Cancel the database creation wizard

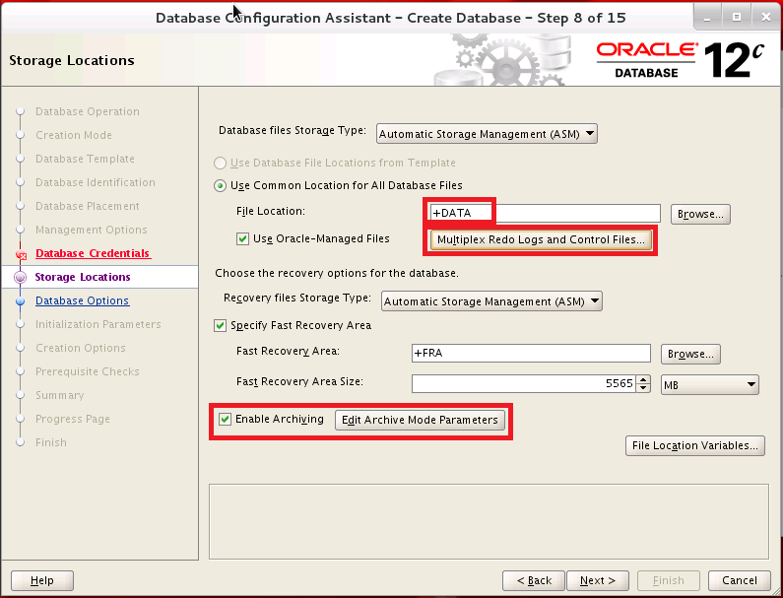[x=739, y=580]
